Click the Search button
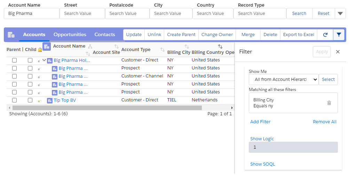The height and width of the screenshot is (175, 349). point(299,14)
